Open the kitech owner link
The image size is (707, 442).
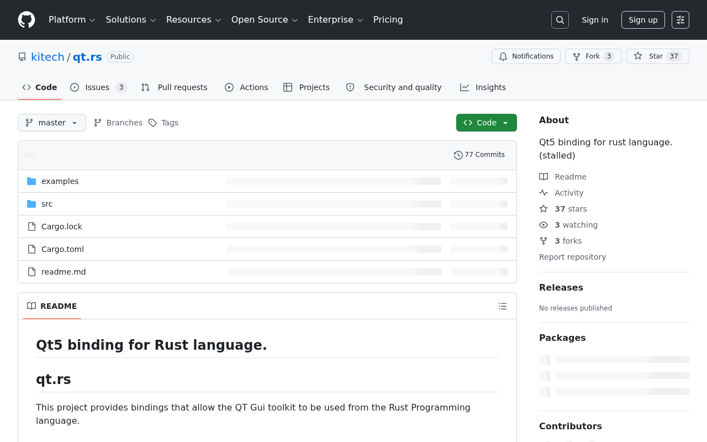click(x=48, y=57)
